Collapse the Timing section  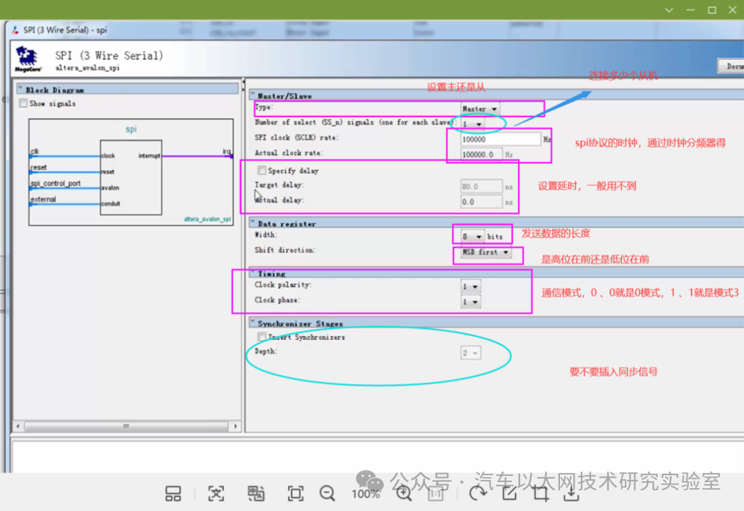[253, 272]
